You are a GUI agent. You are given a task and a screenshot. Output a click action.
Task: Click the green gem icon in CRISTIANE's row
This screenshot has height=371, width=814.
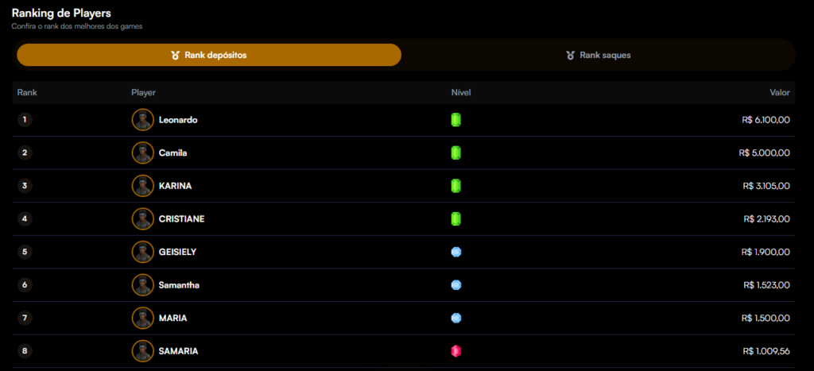pos(455,218)
